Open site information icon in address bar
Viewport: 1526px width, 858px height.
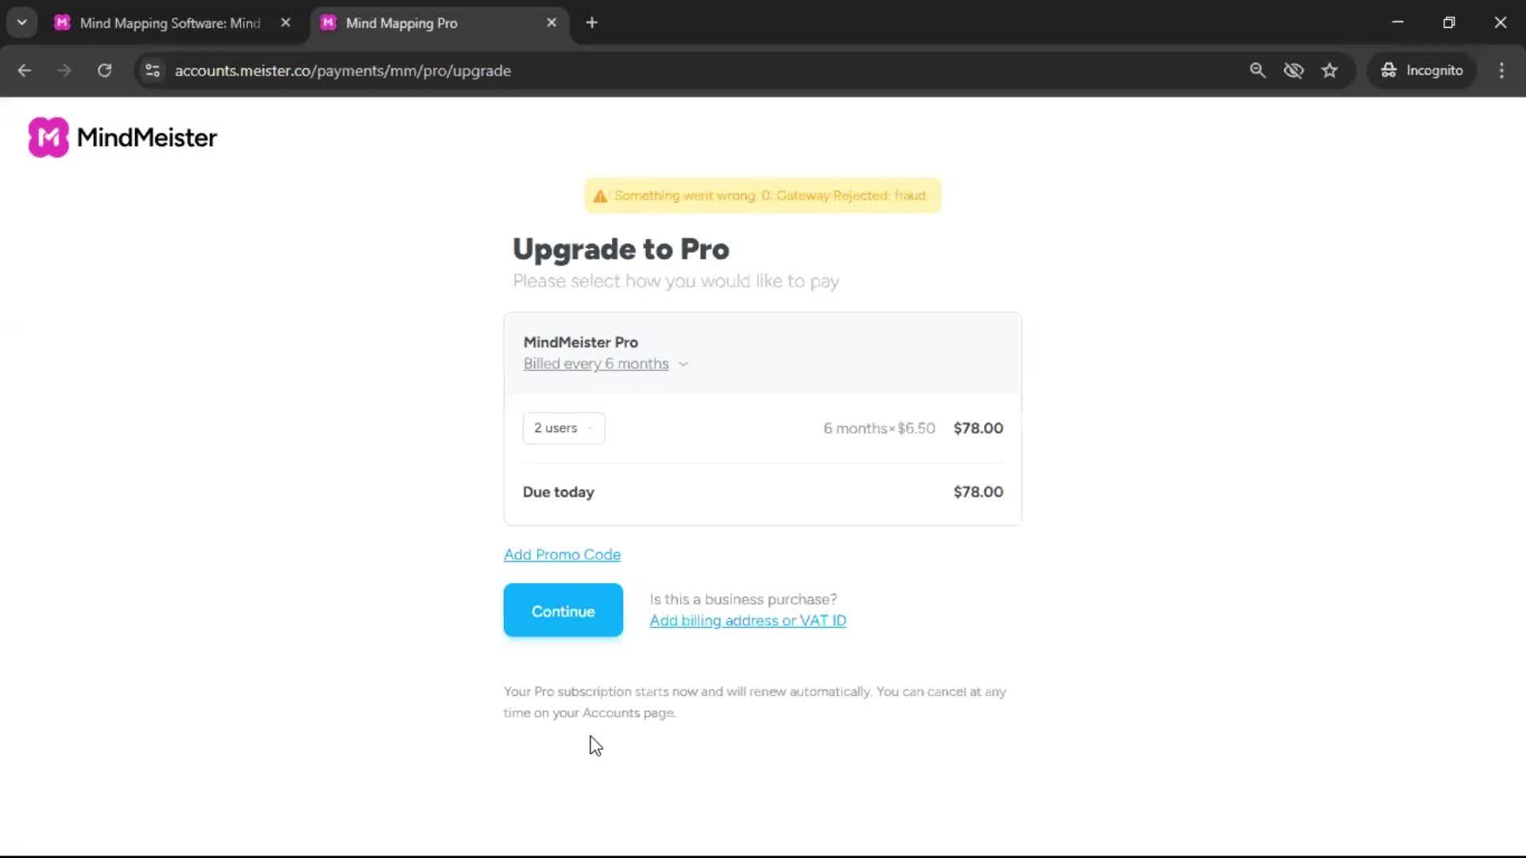tap(153, 71)
